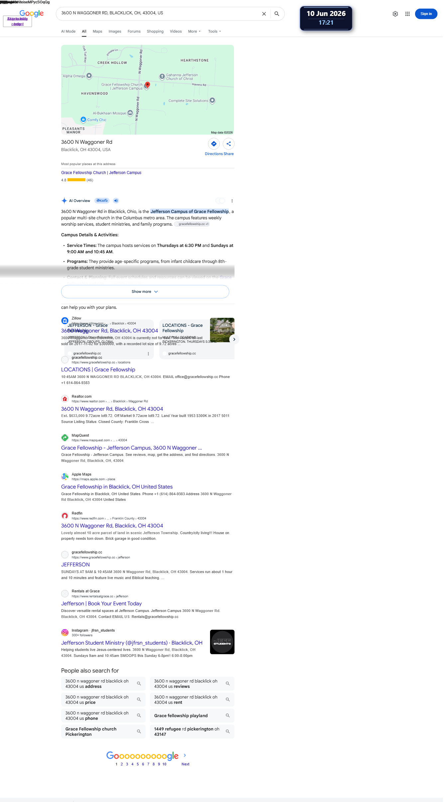Image resolution: width=448 pixels, height=802 pixels.
Task: Click the Gahanna-Jefferson Church of Christ map marker
Action: pyautogui.click(x=162, y=77)
